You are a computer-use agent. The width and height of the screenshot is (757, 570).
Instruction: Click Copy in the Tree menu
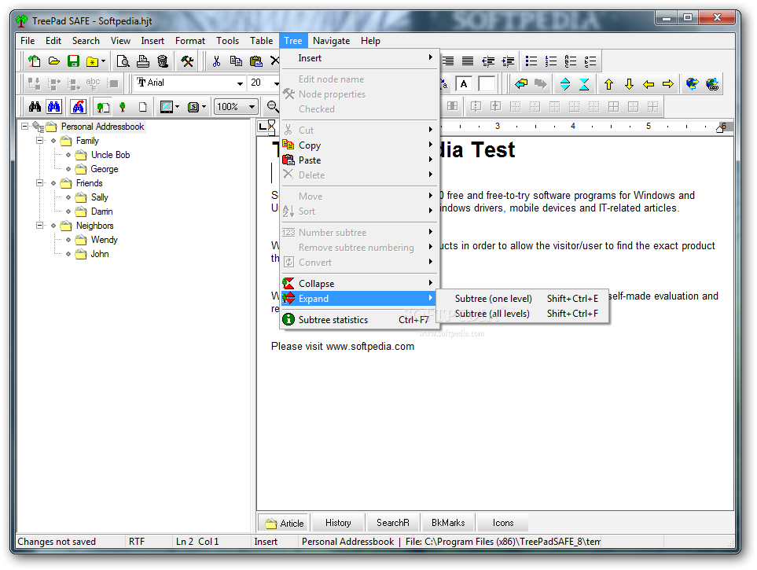coord(360,145)
